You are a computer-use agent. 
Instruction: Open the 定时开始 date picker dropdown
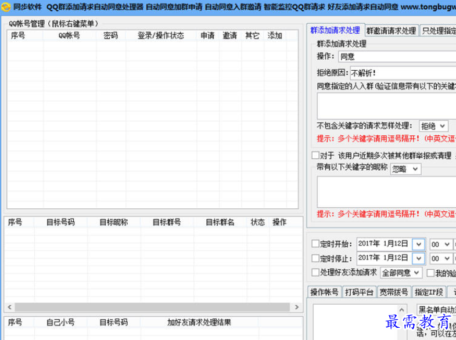pyautogui.click(x=418, y=244)
